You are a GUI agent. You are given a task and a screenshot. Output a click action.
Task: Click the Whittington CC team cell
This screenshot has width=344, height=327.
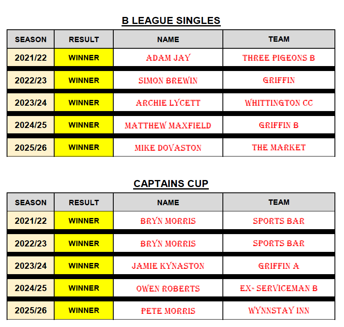[x=279, y=103]
